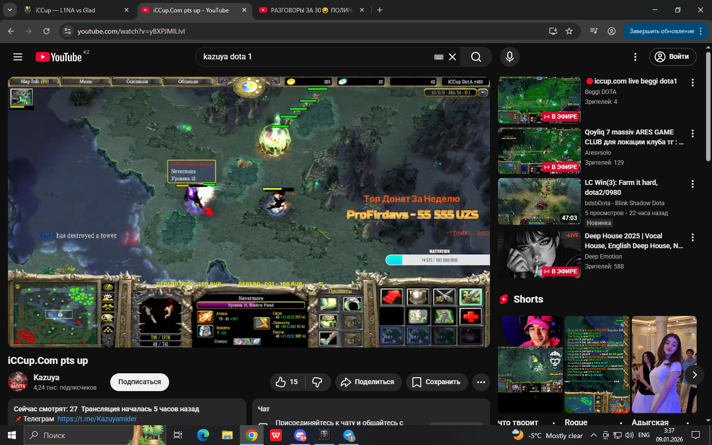
Task: View site information icon in address bar
Action: tap(68, 31)
